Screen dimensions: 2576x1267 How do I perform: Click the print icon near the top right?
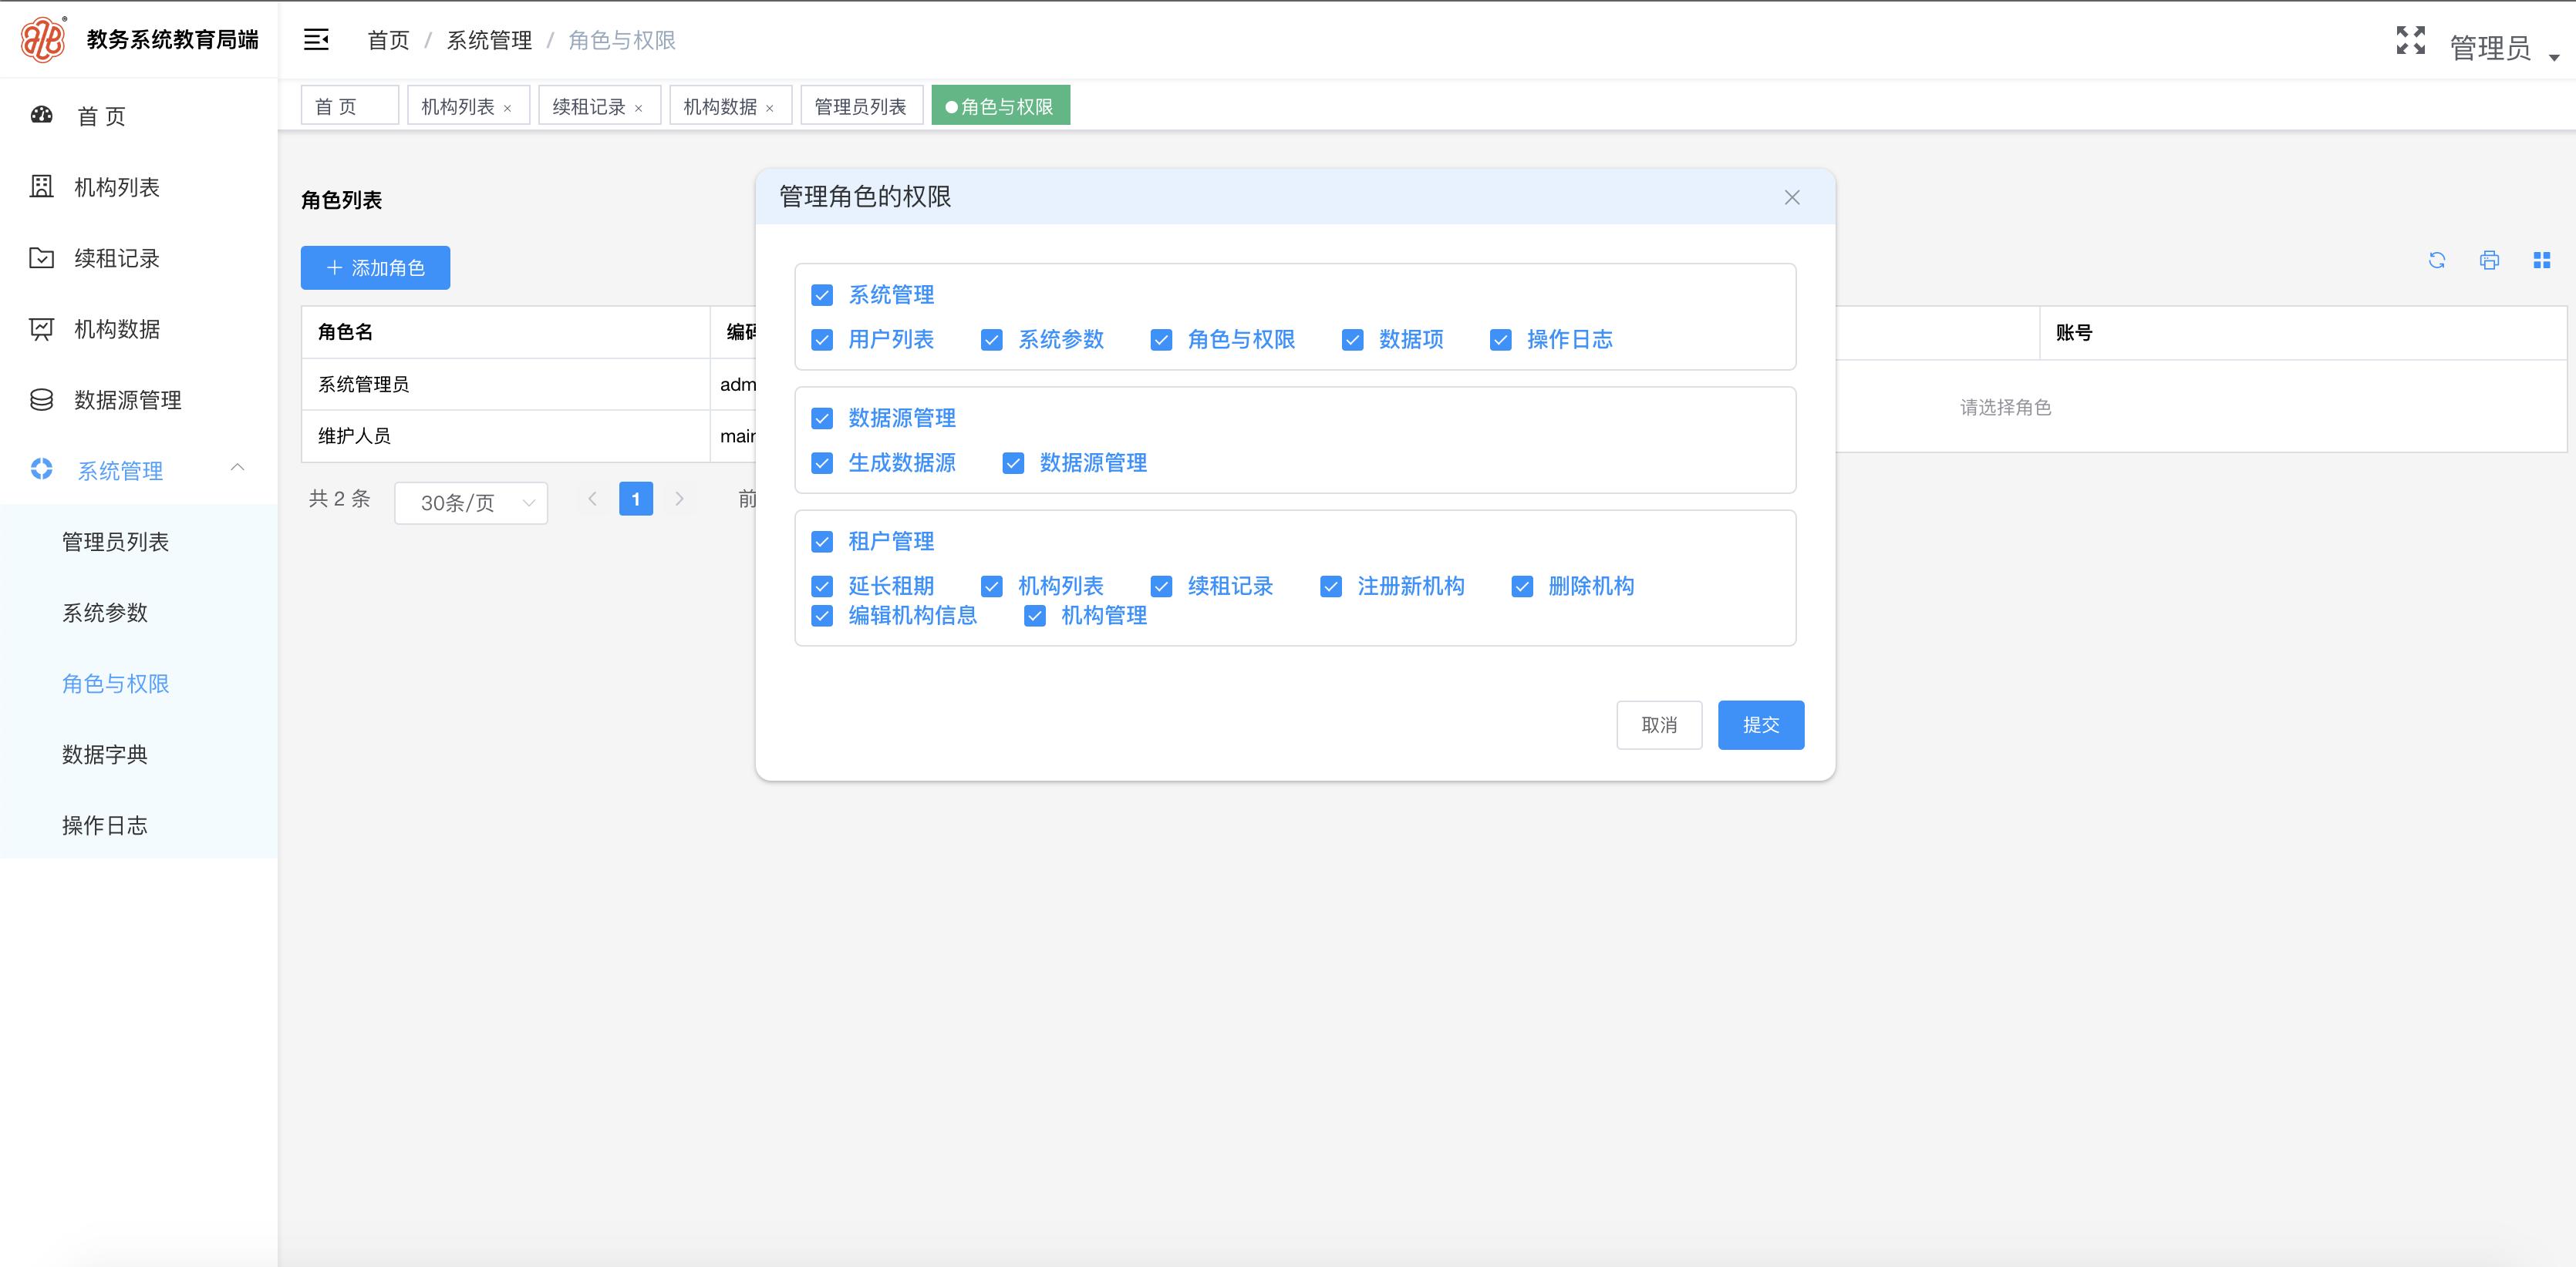click(x=2490, y=260)
